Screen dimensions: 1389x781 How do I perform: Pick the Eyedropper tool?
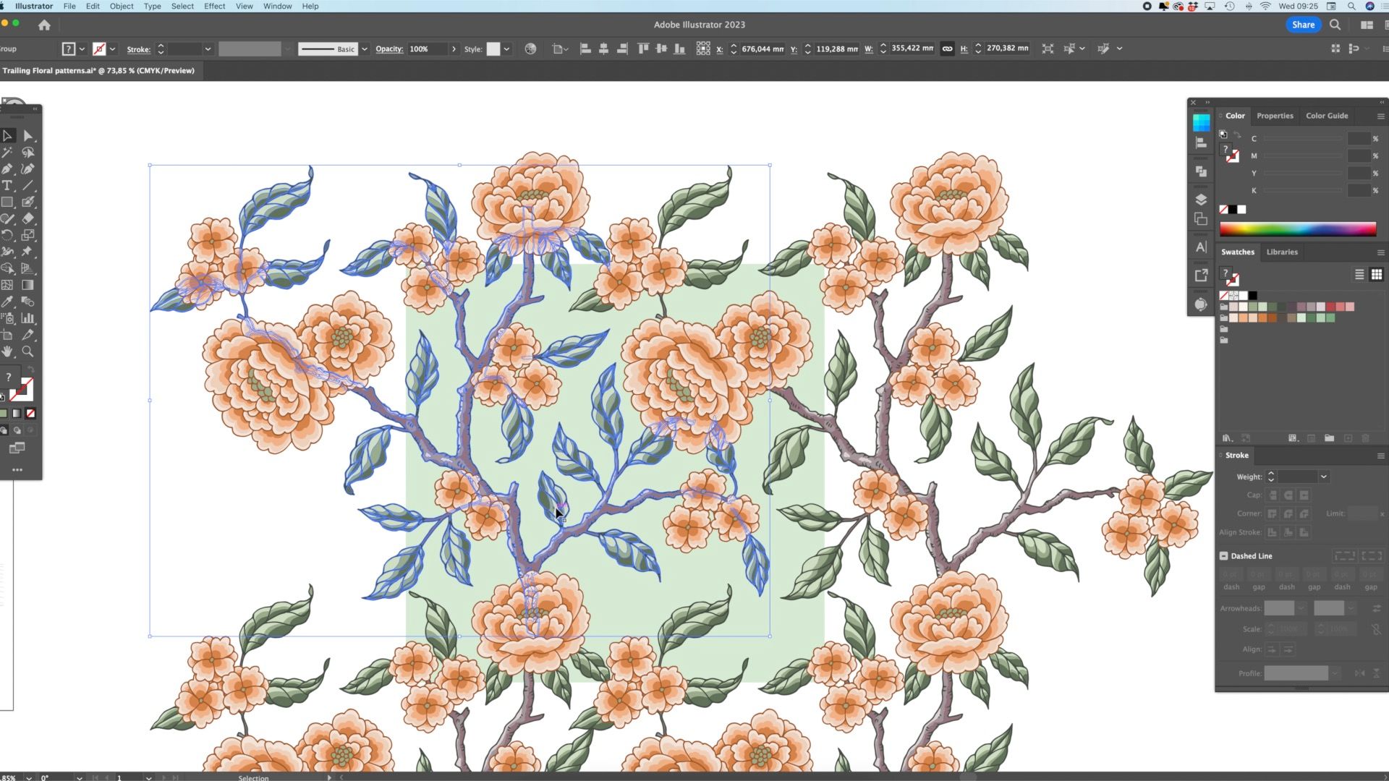[7, 302]
